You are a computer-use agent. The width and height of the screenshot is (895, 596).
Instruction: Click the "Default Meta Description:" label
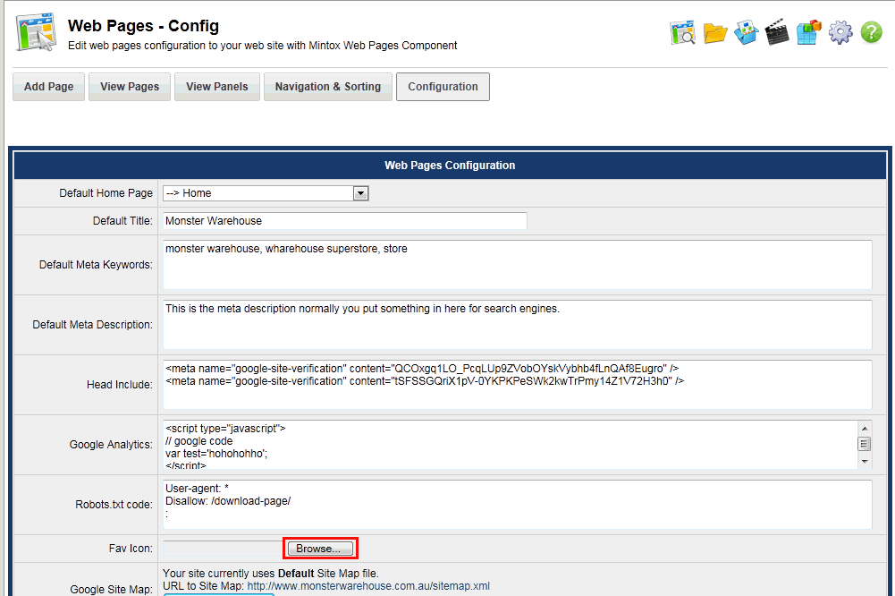pyautogui.click(x=92, y=325)
